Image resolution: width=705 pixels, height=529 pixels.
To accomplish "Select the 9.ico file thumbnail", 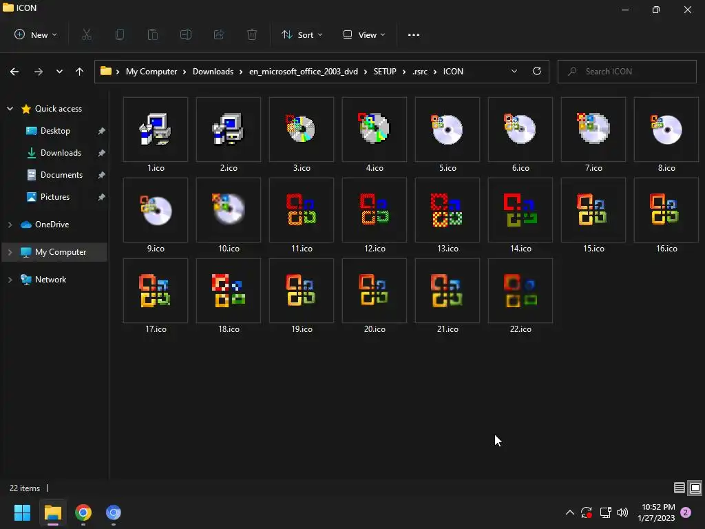I will tap(156, 210).
